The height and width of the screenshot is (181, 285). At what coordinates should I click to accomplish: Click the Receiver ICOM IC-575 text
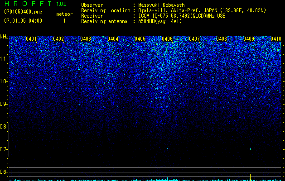(182, 16)
